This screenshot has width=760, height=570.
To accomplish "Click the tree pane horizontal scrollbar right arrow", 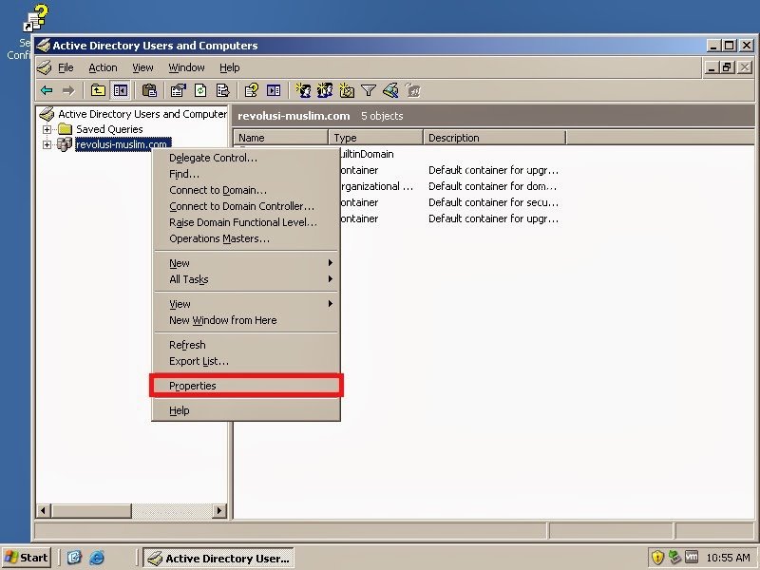I will (219, 511).
